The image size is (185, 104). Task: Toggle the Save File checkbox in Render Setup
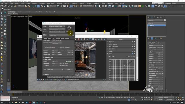click(x=66, y=32)
